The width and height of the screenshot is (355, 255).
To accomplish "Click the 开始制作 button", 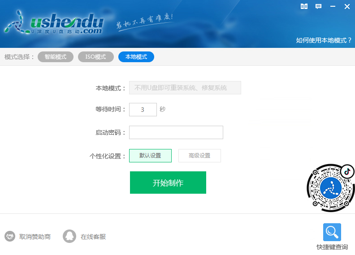I will (168, 183).
